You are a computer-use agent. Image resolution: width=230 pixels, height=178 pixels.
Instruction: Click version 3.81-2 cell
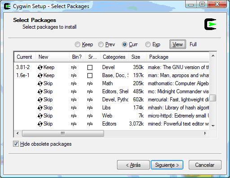pyautogui.click(x=23, y=67)
